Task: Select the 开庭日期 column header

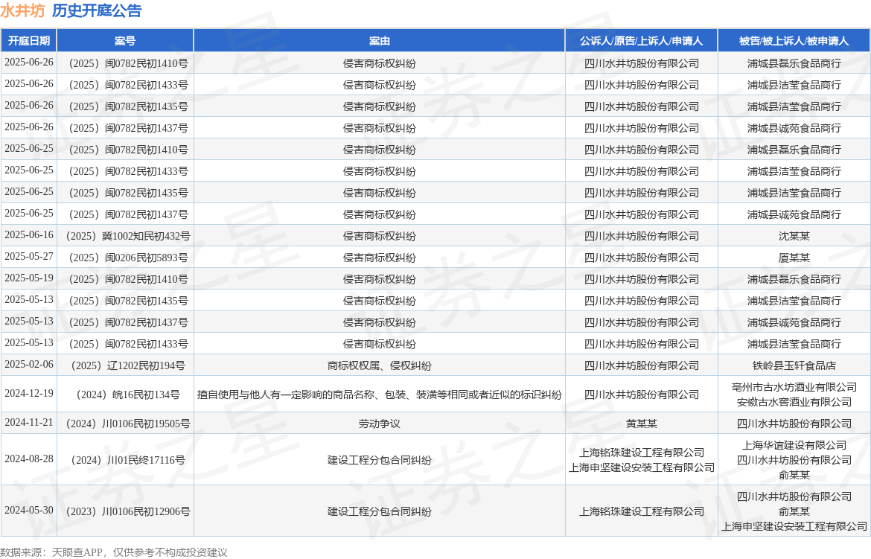Action: pyautogui.click(x=29, y=40)
